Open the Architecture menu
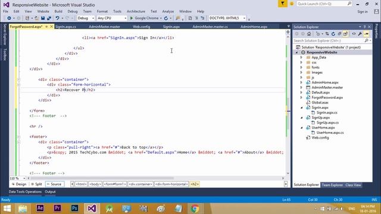This screenshot has width=381, height=214. pos(136,11)
